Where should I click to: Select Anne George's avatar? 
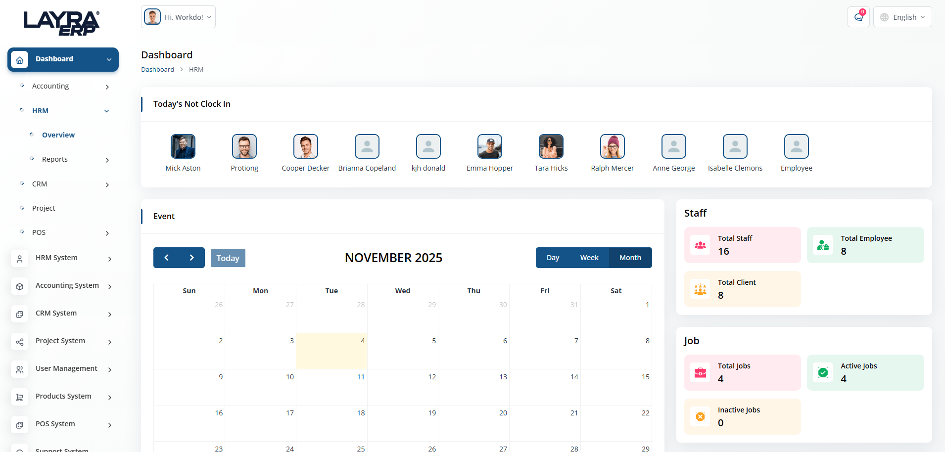click(674, 146)
